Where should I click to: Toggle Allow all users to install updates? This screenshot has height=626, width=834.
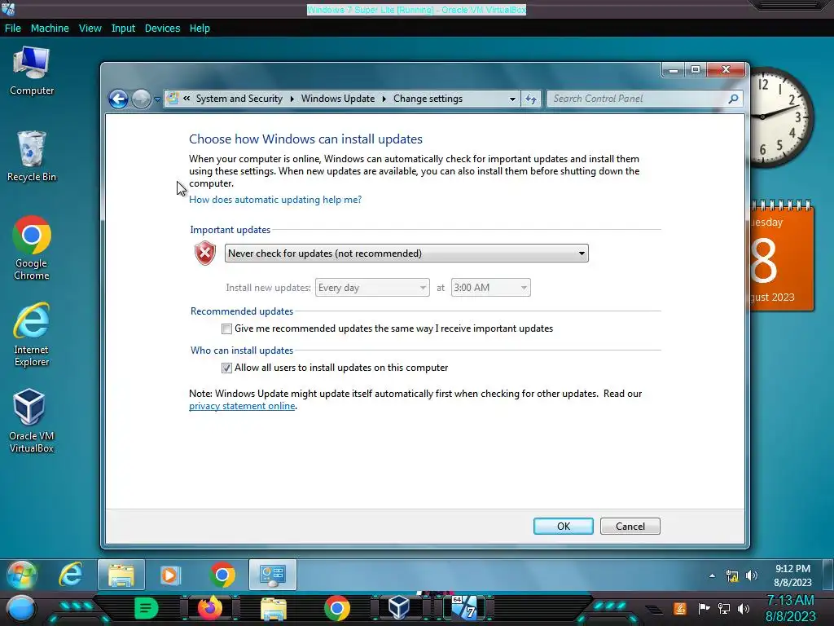tap(226, 368)
